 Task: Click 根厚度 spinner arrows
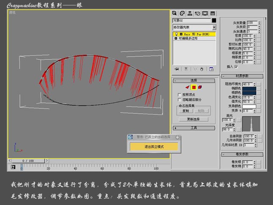coord(254,53)
